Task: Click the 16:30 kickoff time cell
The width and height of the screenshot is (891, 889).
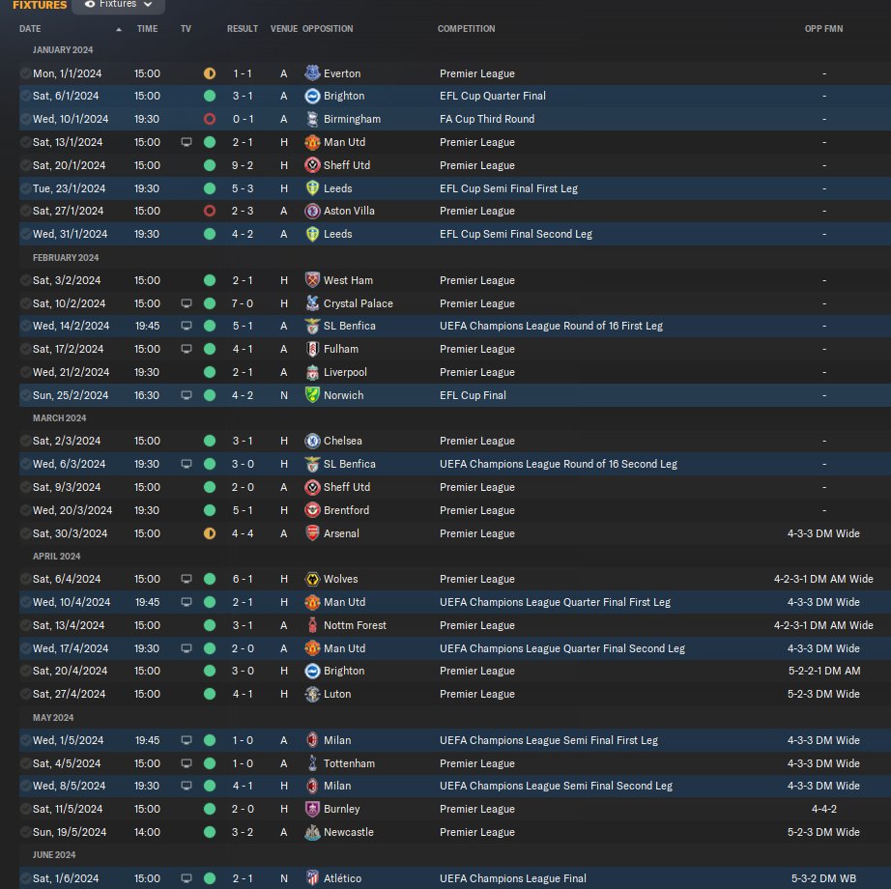Action: [x=147, y=395]
